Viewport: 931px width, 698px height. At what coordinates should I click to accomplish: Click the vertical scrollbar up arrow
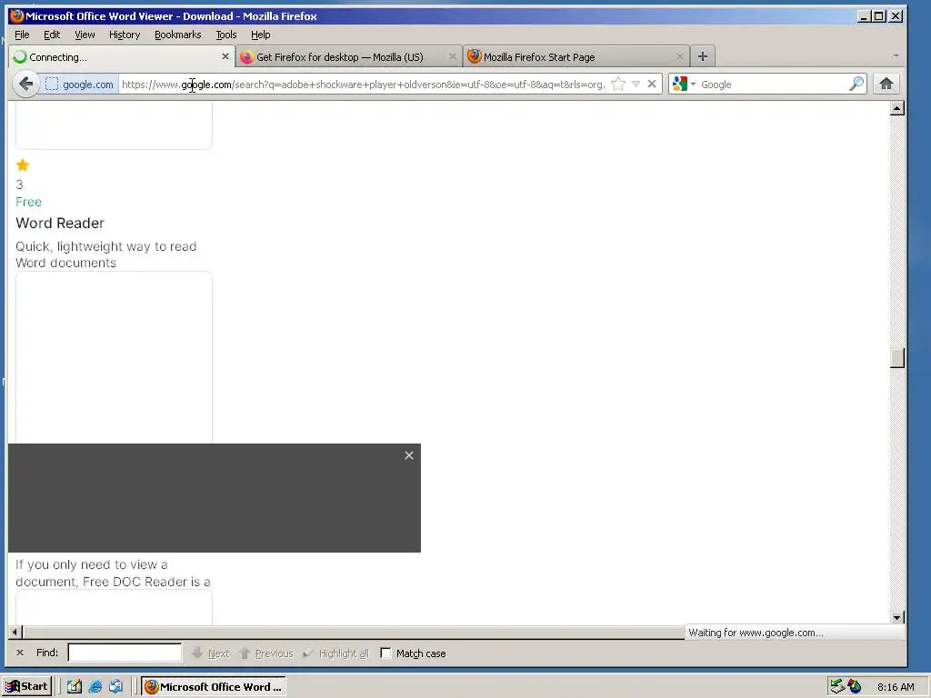[897, 108]
